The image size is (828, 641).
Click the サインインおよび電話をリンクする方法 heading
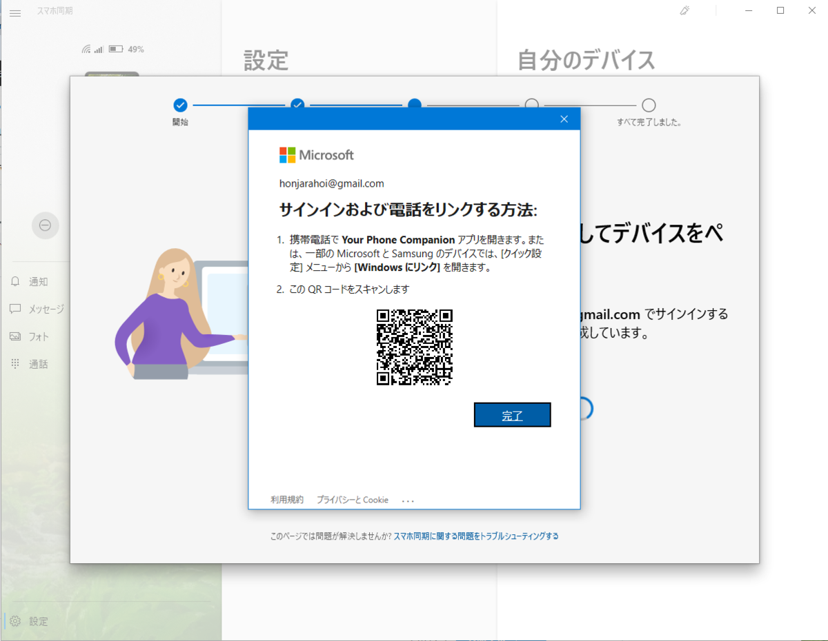[408, 210]
